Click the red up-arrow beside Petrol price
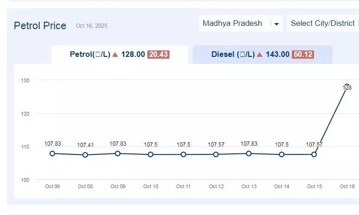Viewport: 359px width, 215px height. coord(115,55)
